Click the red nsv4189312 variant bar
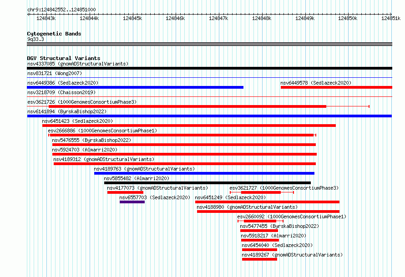405x277 pixels. point(185,164)
